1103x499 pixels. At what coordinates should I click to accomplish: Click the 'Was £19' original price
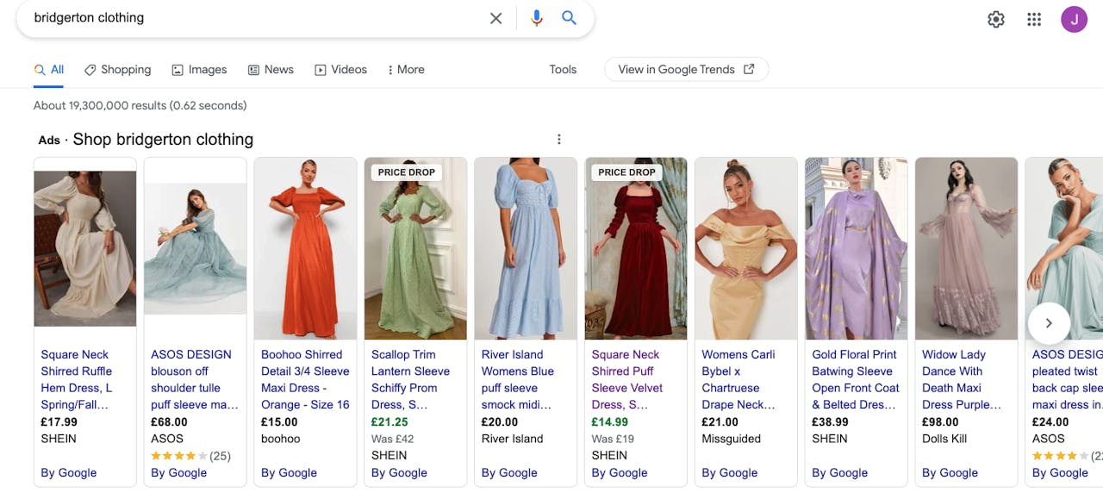click(614, 439)
